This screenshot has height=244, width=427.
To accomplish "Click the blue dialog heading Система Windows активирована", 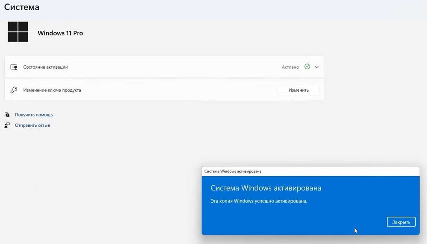I will point(266,188).
